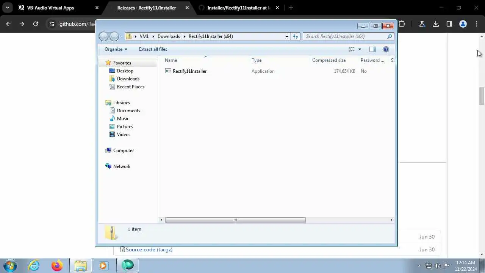The height and width of the screenshot is (273, 485).
Task: Expand the view options dropdown arrow
Action: (360, 49)
